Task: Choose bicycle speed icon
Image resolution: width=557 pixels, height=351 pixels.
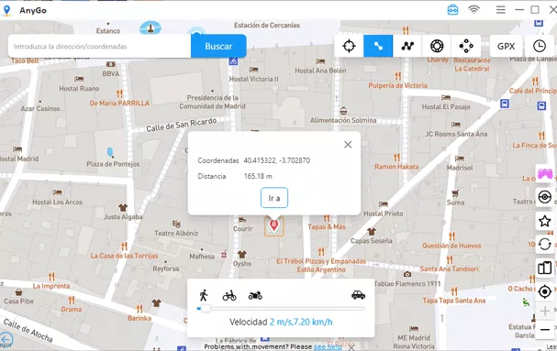Action: tap(229, 295)
